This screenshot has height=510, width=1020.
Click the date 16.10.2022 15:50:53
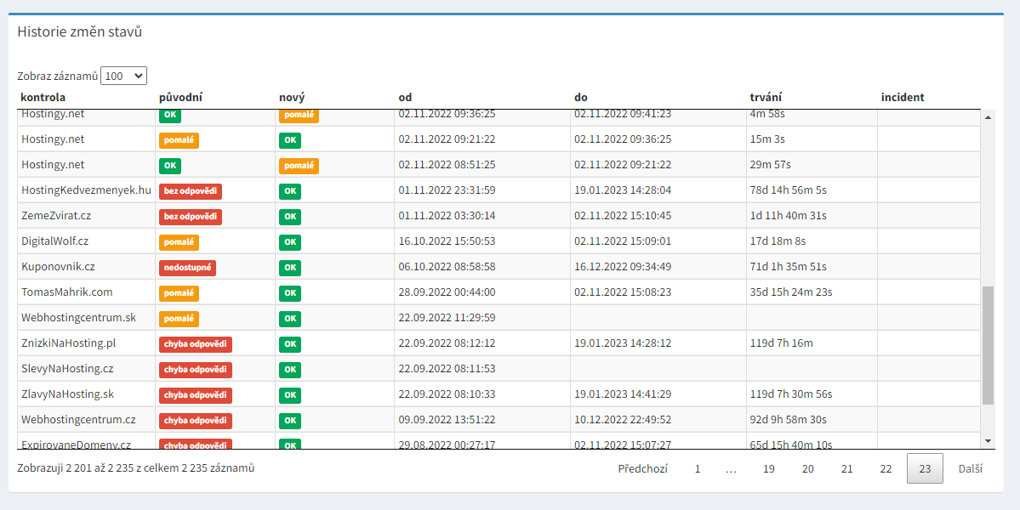447,241
